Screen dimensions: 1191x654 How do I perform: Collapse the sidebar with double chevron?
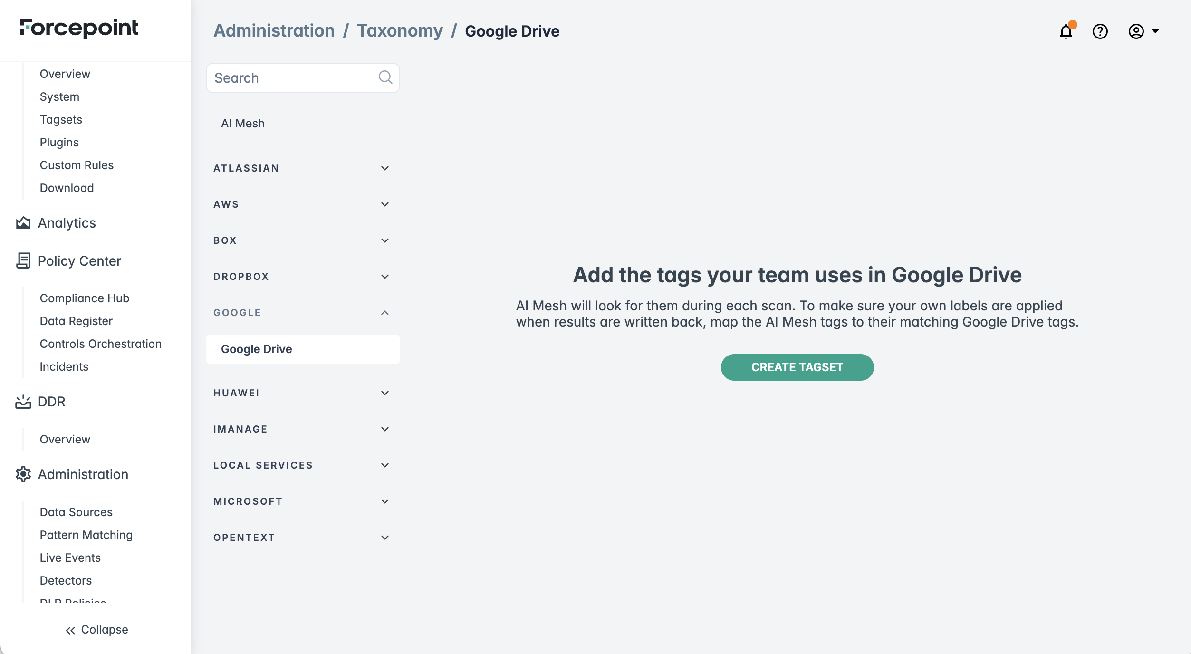tap(70, 630)
